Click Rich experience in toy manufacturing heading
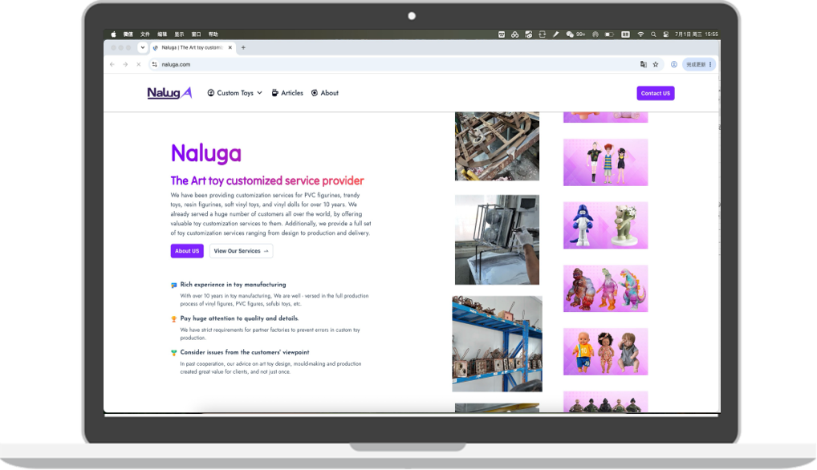The height and width of the screenshot is (470, 817). (x=233, y=285)
